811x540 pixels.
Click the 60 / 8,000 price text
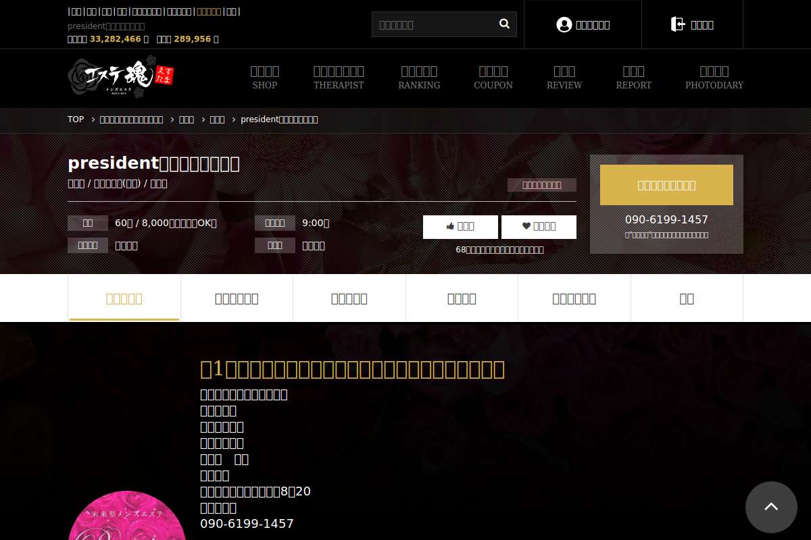pos(166,223)
